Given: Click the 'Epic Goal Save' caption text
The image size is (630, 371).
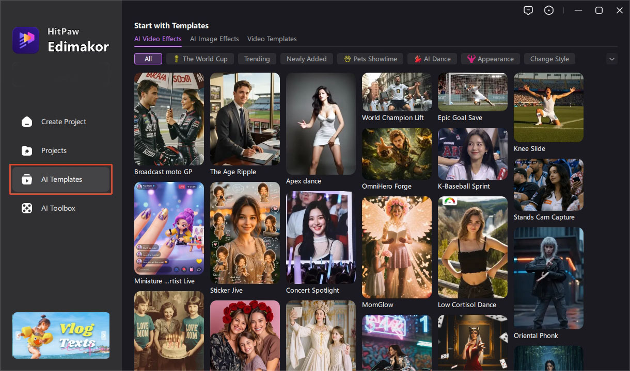Looking at the screenshot, I should 460,117.
